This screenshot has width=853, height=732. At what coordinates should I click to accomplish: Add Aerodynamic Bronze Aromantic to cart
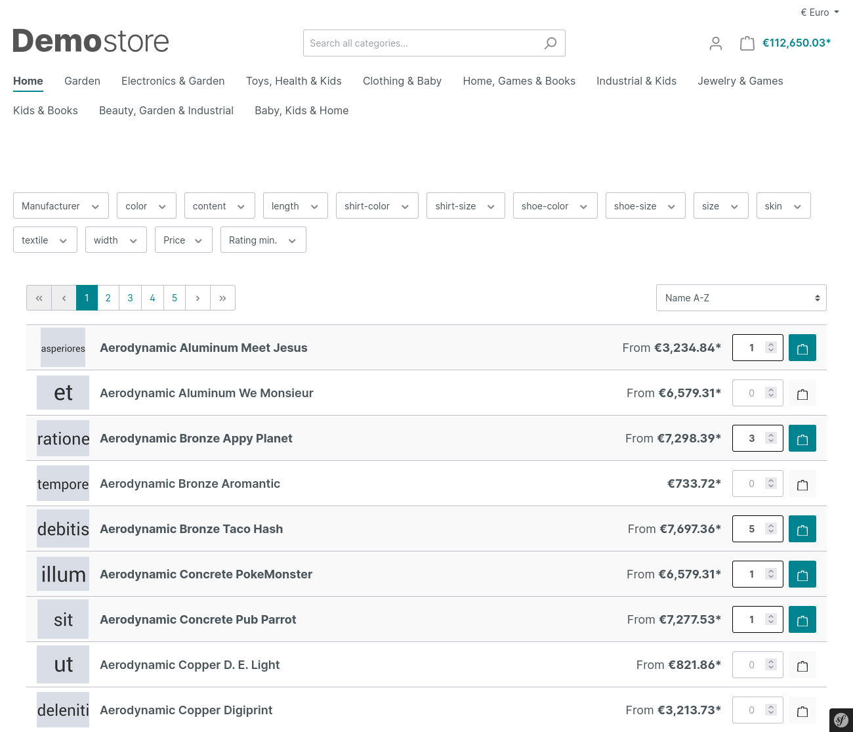[x=802, y=484]
